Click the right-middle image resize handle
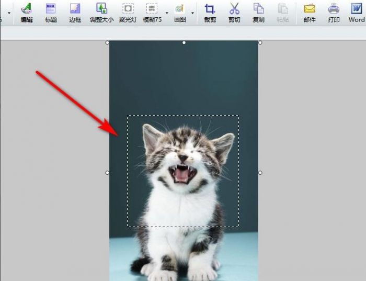 pos(260,172)
